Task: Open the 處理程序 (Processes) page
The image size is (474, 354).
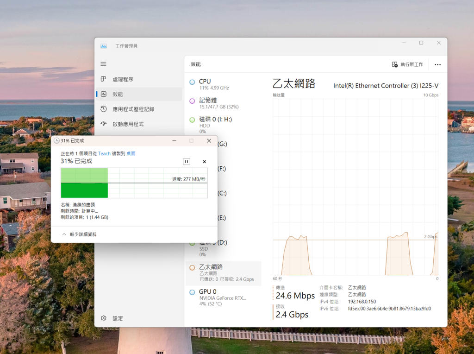Action: (x=139, y=79)
